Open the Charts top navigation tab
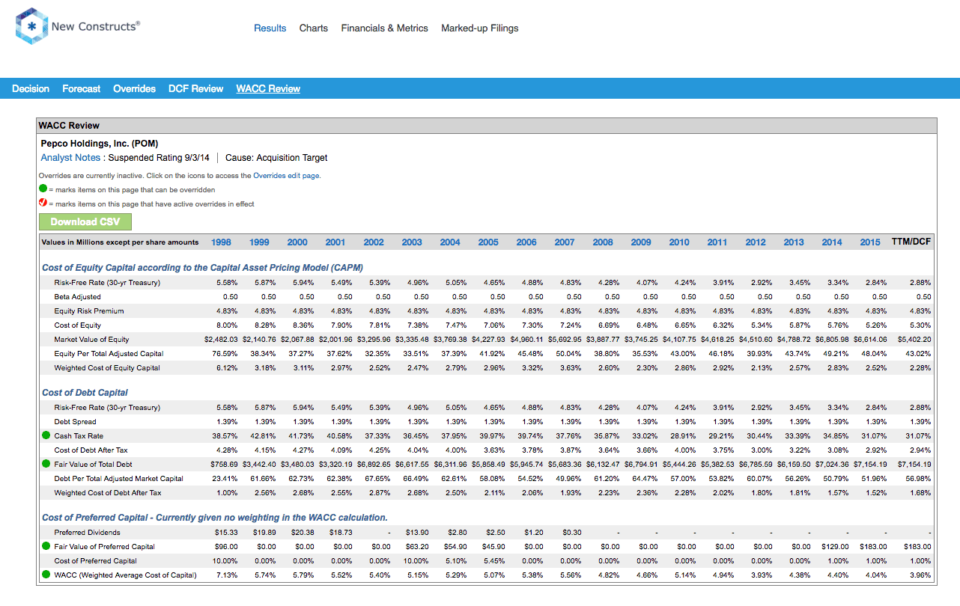This screenshot has width=960, height=606. pyautogui.click(x=314, y=28)
